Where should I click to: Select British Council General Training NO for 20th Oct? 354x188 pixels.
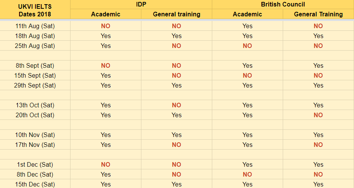(318, 115)
